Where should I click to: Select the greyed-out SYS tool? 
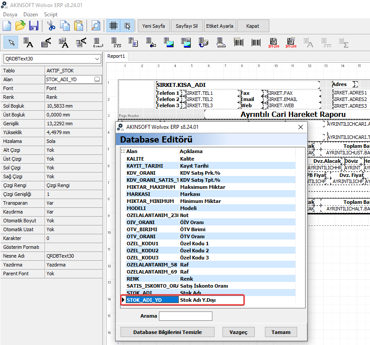(x=326, y=43)
